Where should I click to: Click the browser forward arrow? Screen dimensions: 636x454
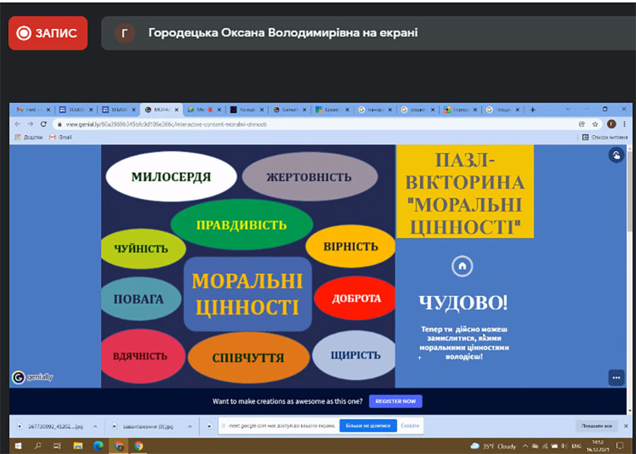pyautogui.click(x=30, y=124)
